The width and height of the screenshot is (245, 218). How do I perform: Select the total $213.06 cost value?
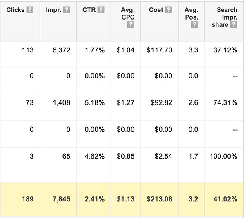pos(159,199)
